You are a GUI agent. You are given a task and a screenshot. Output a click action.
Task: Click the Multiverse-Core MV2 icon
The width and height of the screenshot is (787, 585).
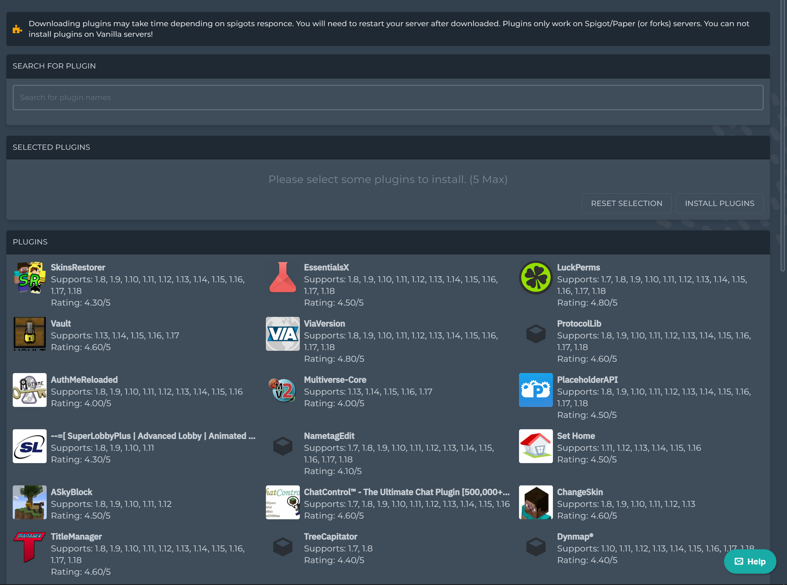pyautogui.click(x=283, y=390)
